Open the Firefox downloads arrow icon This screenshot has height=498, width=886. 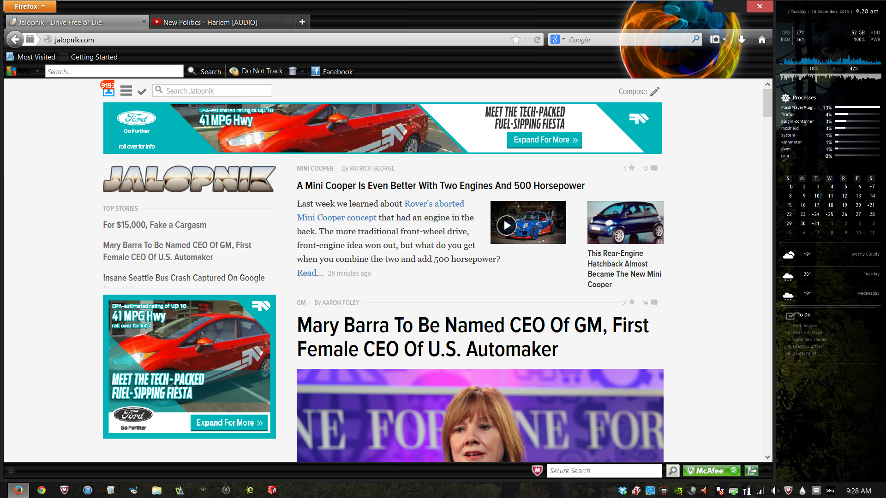point(742,40)
